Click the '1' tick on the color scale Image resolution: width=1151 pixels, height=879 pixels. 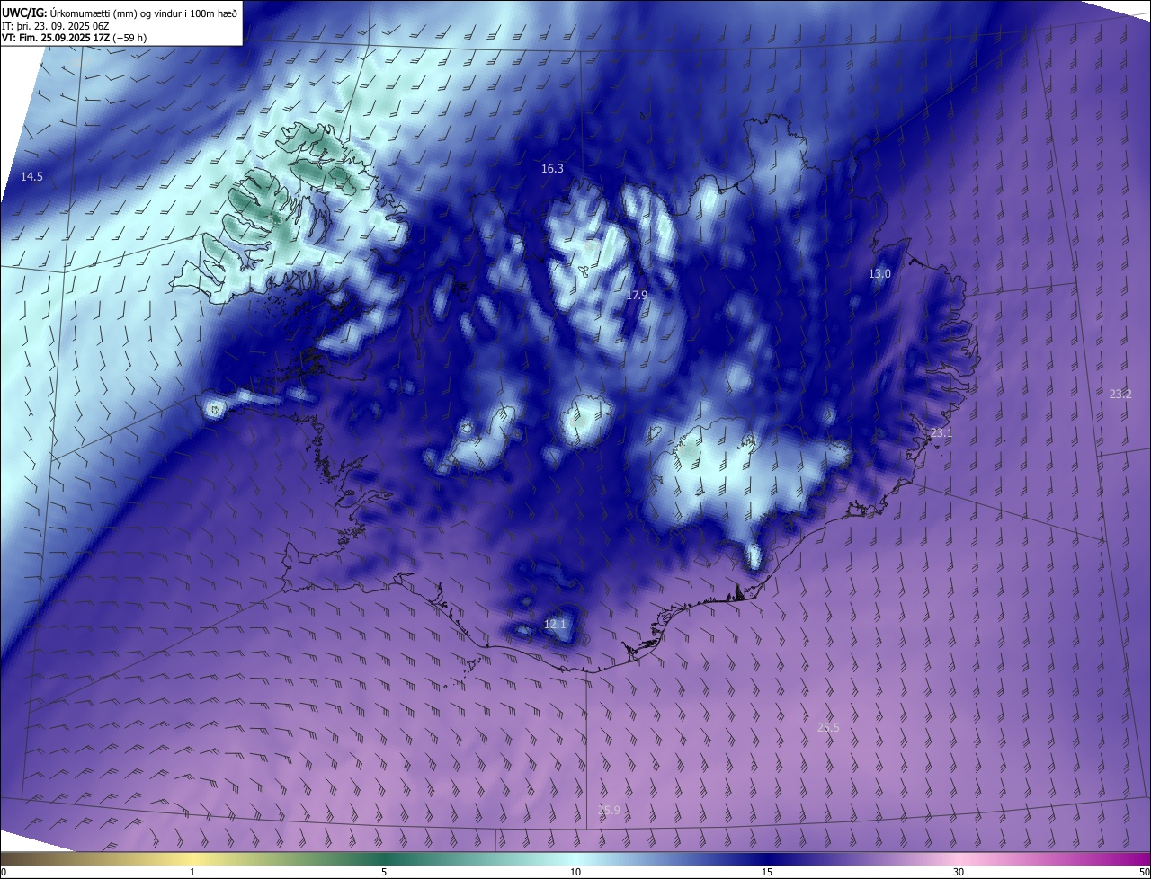tap(192, 873)
